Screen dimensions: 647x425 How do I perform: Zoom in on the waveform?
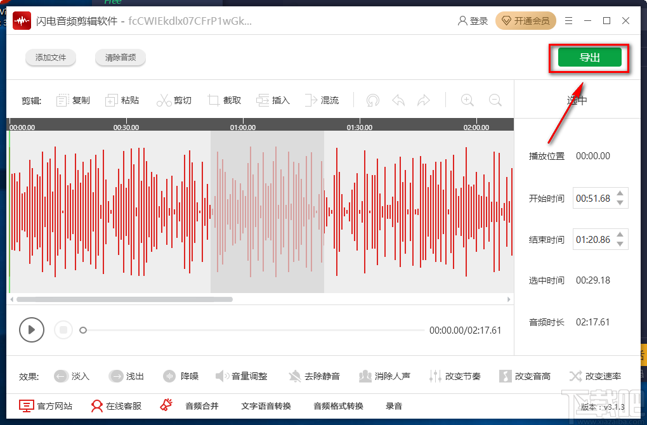click(467, 100)
